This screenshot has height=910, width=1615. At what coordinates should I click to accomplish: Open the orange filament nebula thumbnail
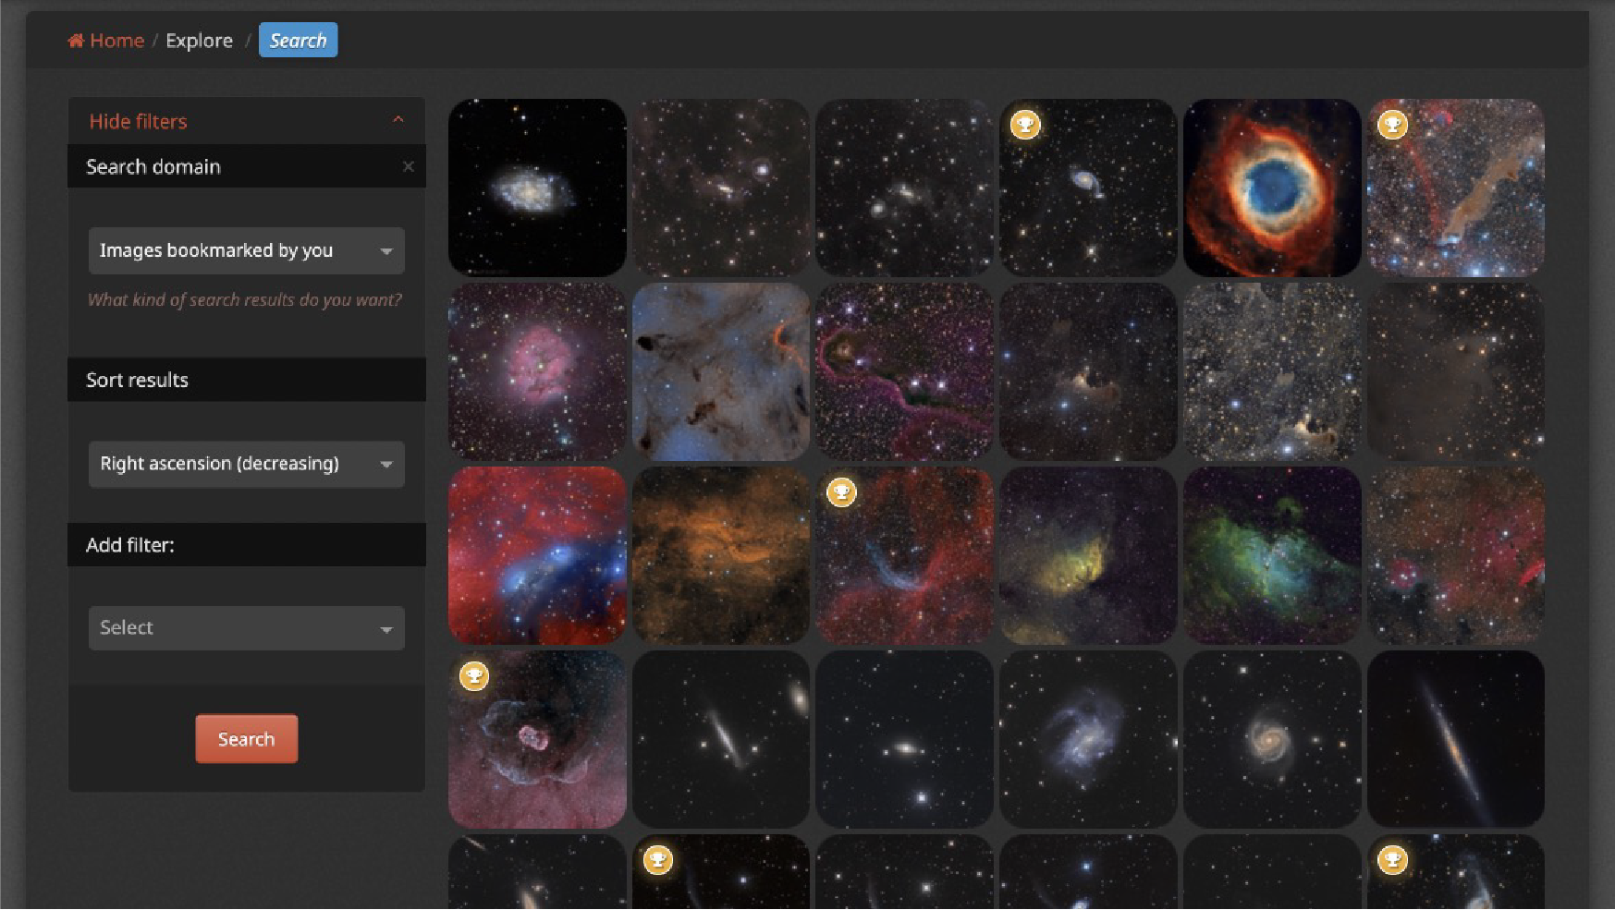coord(720,555)
